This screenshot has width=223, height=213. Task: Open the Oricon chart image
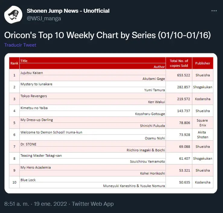[111, 123]
